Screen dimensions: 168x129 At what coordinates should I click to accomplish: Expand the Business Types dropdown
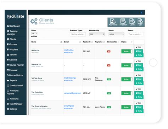tap(78, 34)
